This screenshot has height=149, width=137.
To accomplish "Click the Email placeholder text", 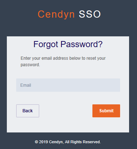I will point(26,85).
